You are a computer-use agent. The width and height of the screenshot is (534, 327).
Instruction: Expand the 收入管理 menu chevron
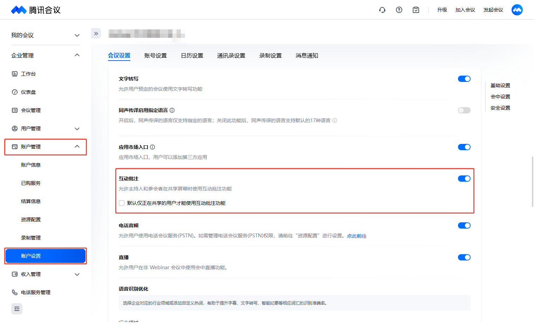pyautogui.click(x=77, y=274)
